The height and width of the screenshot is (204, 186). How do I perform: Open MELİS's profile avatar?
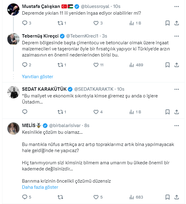point(14,129)
